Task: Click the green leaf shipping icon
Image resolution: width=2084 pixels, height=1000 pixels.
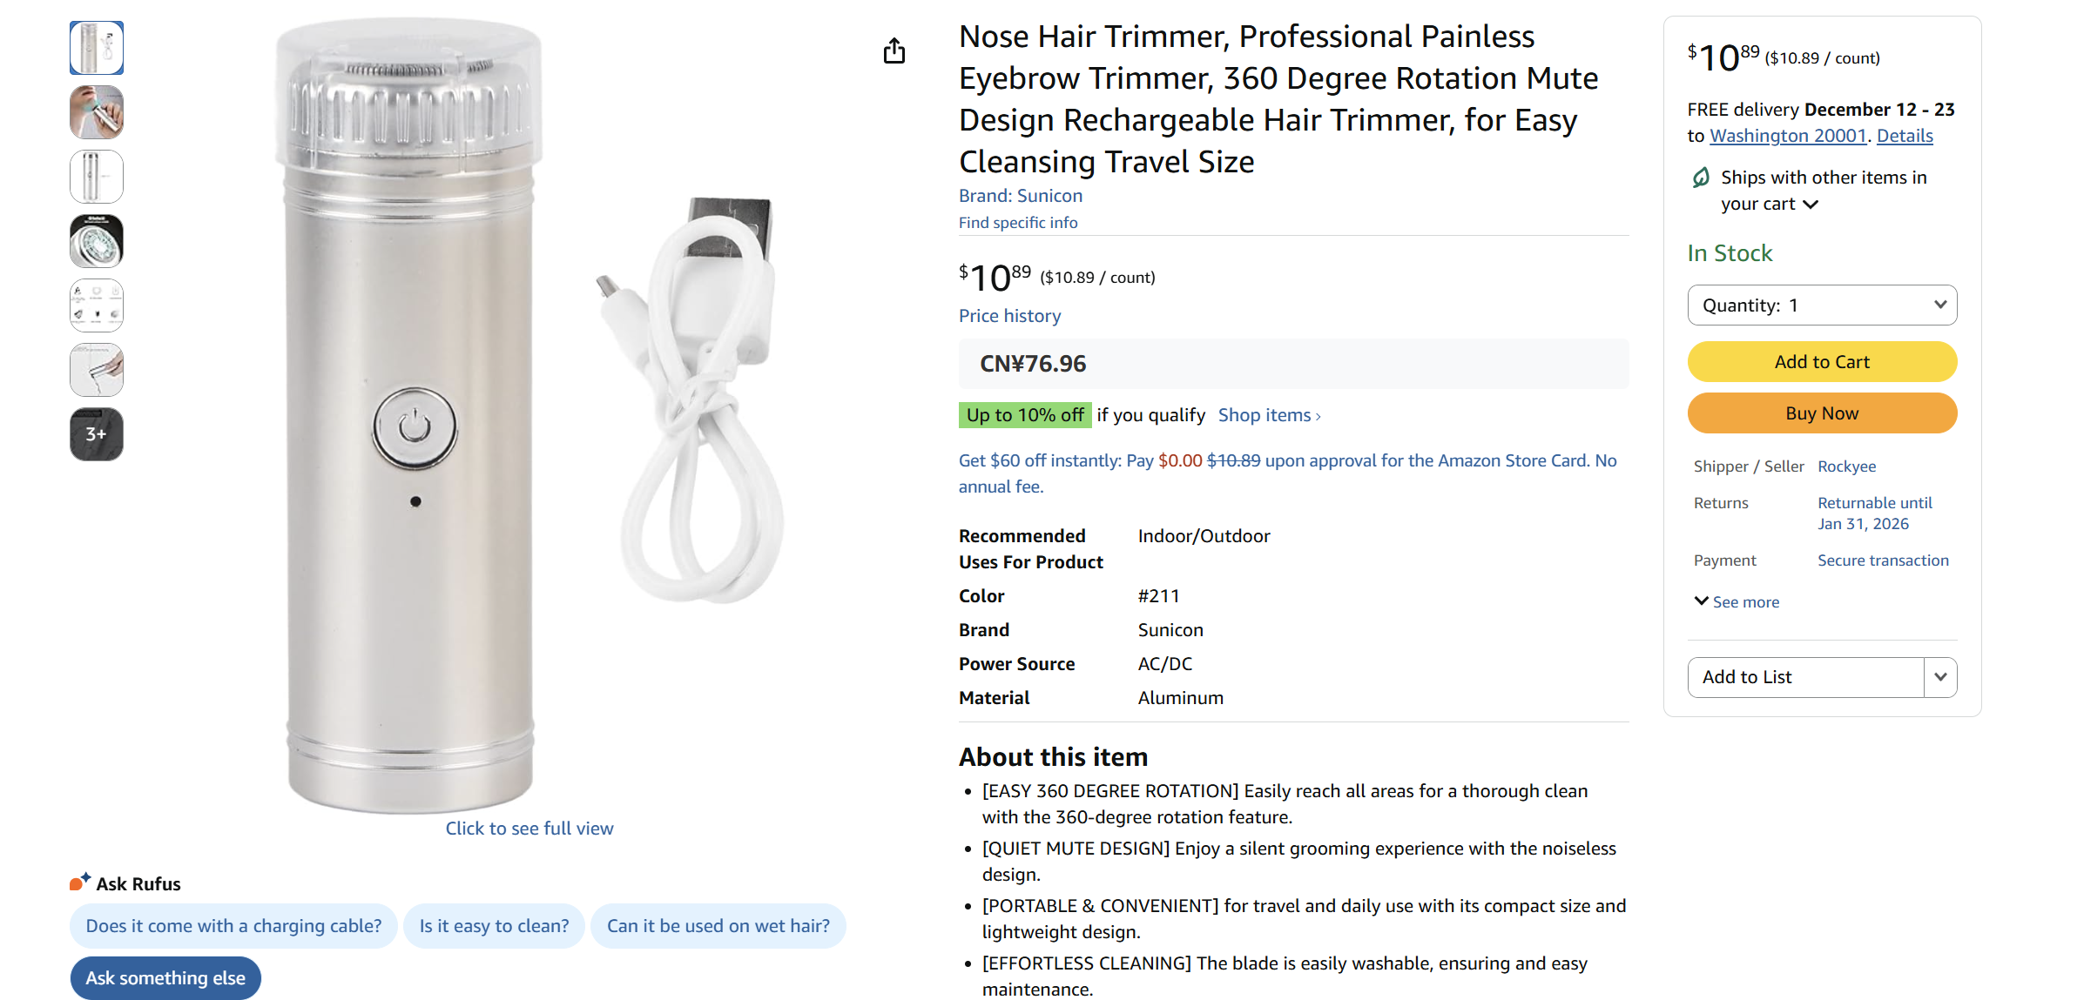Action: click(1699, 177)
